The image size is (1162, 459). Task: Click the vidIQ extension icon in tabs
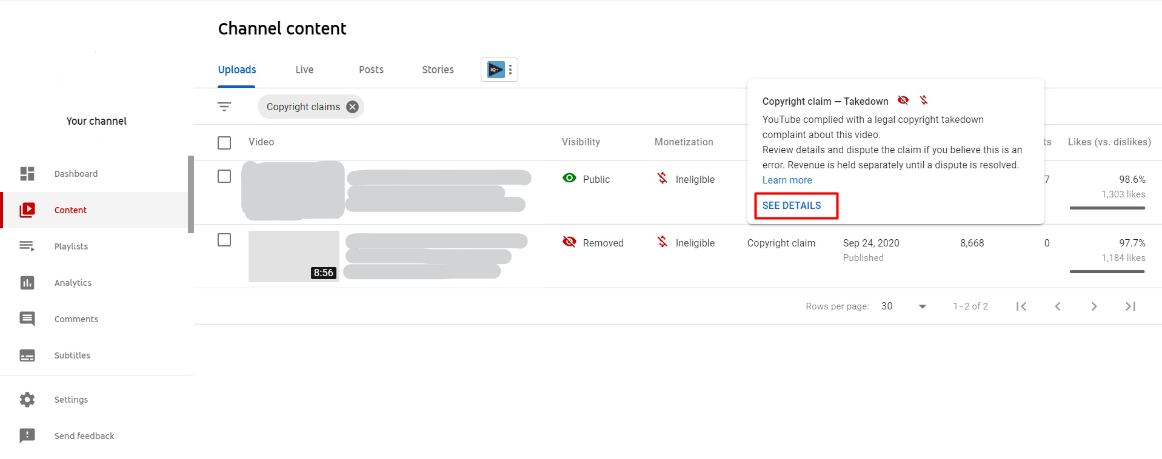496,70
